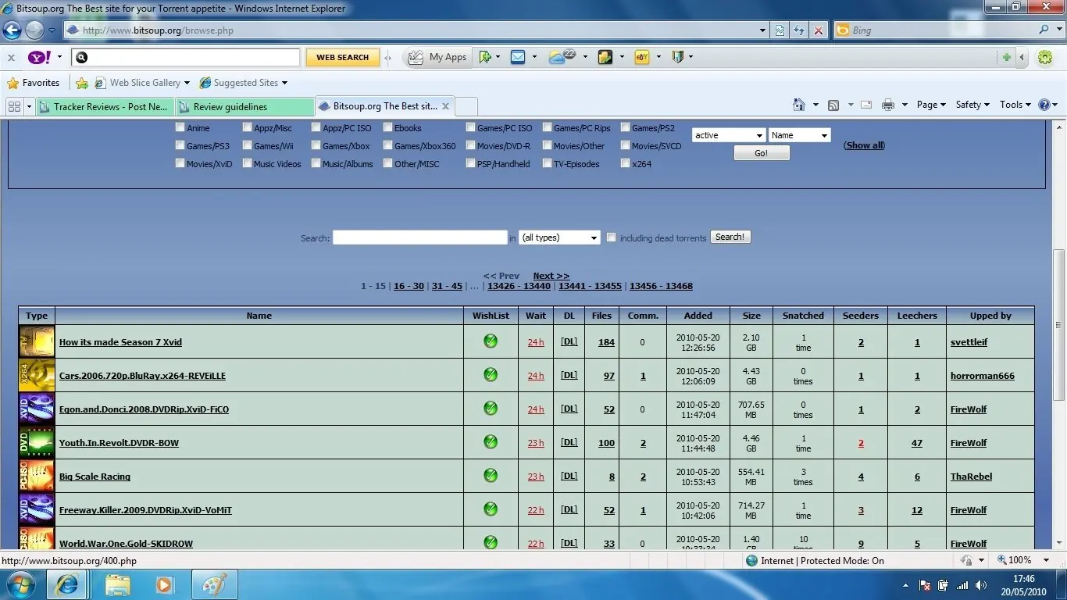This screenshot has width=1067, height=600.
Task: Expand the Suggested Sites dropdown
Action: click(x=284, y=83)
